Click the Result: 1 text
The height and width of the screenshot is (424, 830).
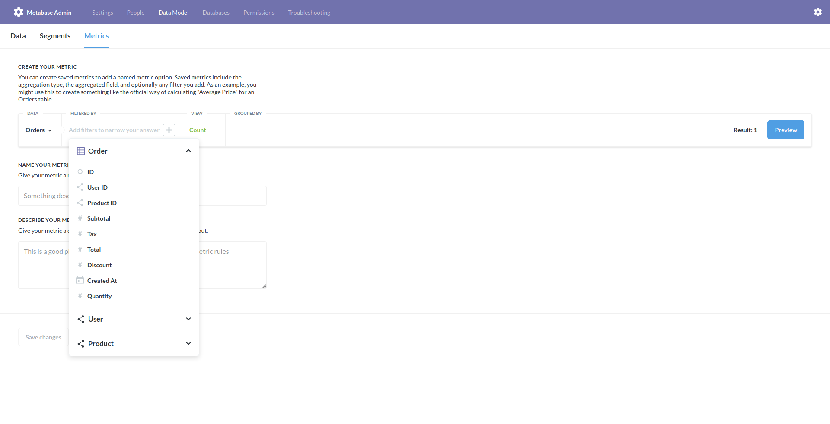click(745, 130)
